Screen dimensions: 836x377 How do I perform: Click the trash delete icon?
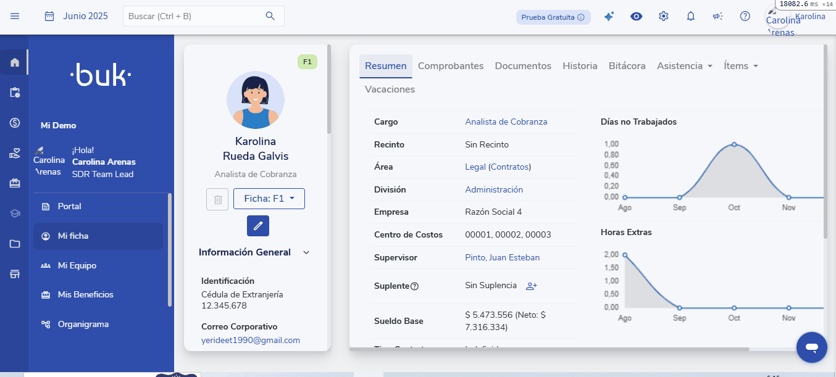pos(217,199)
